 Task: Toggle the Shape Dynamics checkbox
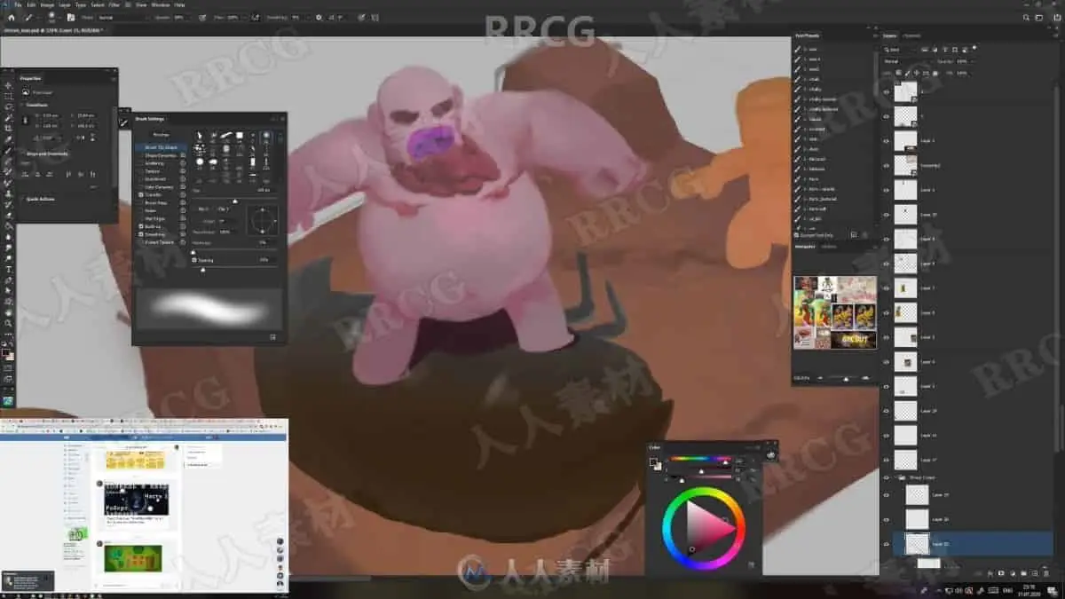click(141, 155)
